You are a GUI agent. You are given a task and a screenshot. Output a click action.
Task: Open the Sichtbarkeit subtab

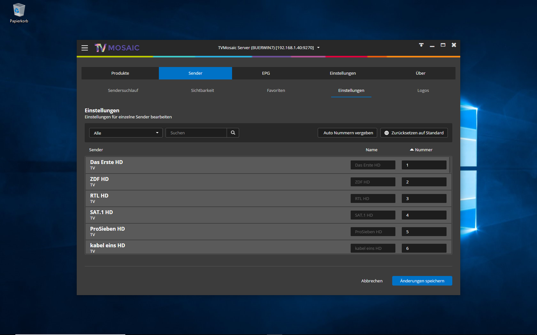pyautogui.click(x=202, y=90)
